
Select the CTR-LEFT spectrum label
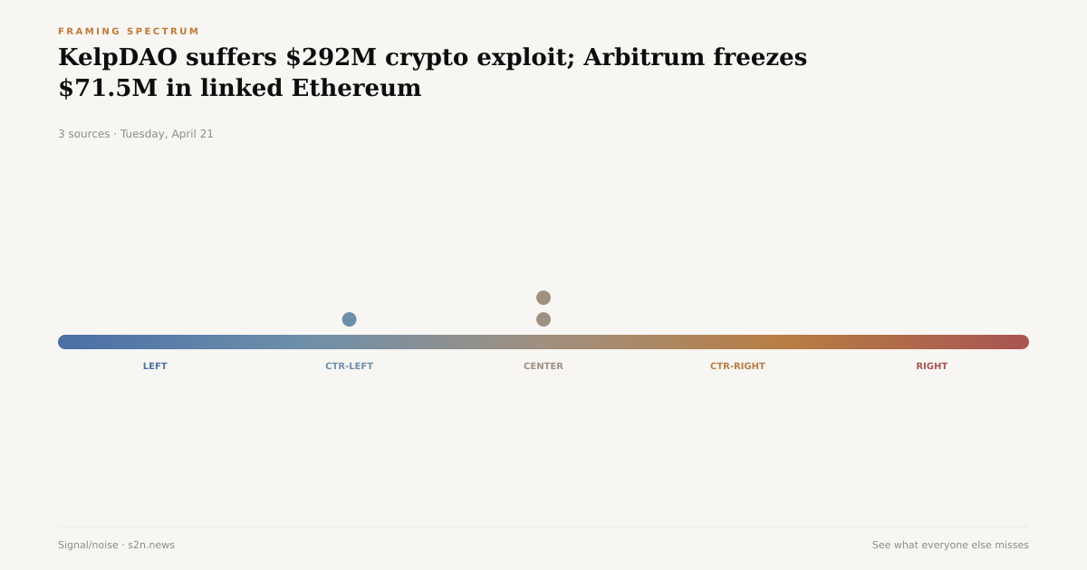coord(349,366)
